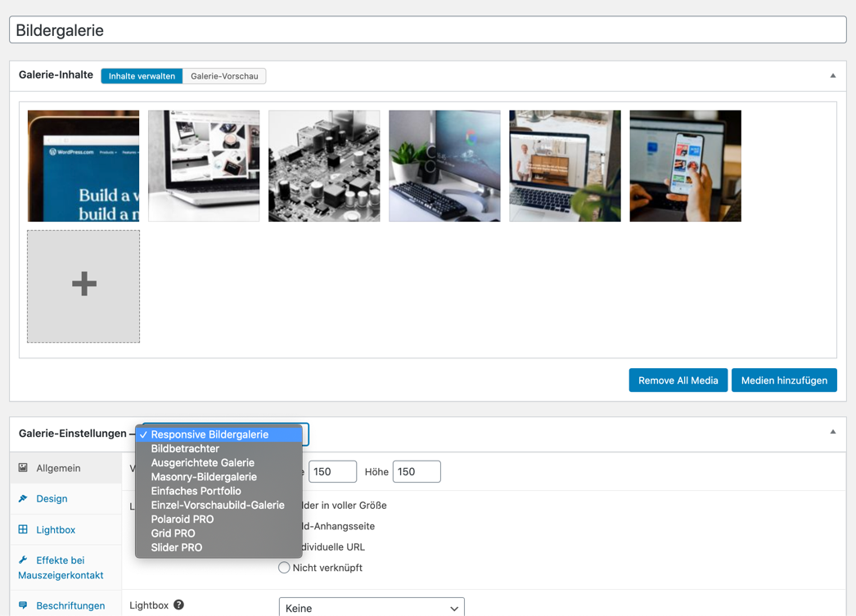Click the plus icon to add image
856x616 pixels.
click(83, 285)
